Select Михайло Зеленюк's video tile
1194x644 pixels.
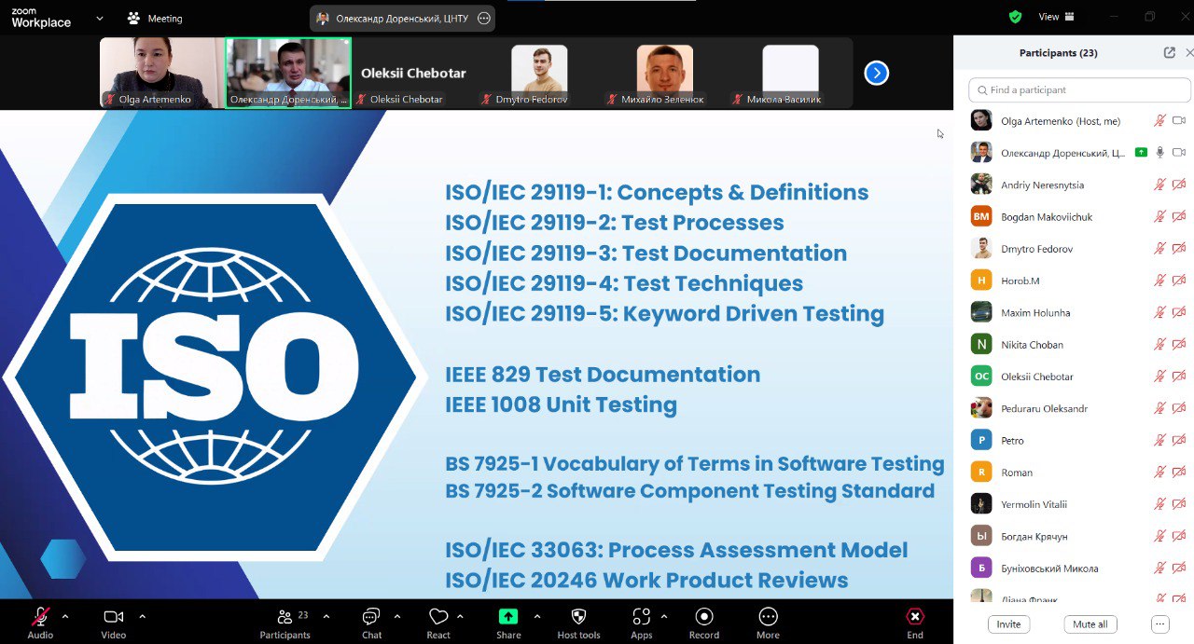tap(665, 73)
